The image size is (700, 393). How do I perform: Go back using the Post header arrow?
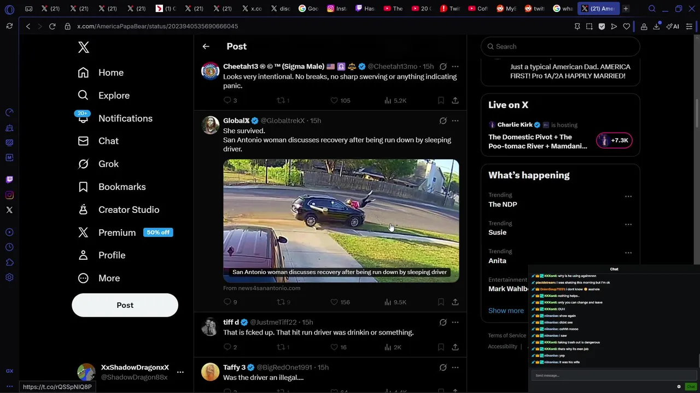pyautogui.click(x=206, y=46)
